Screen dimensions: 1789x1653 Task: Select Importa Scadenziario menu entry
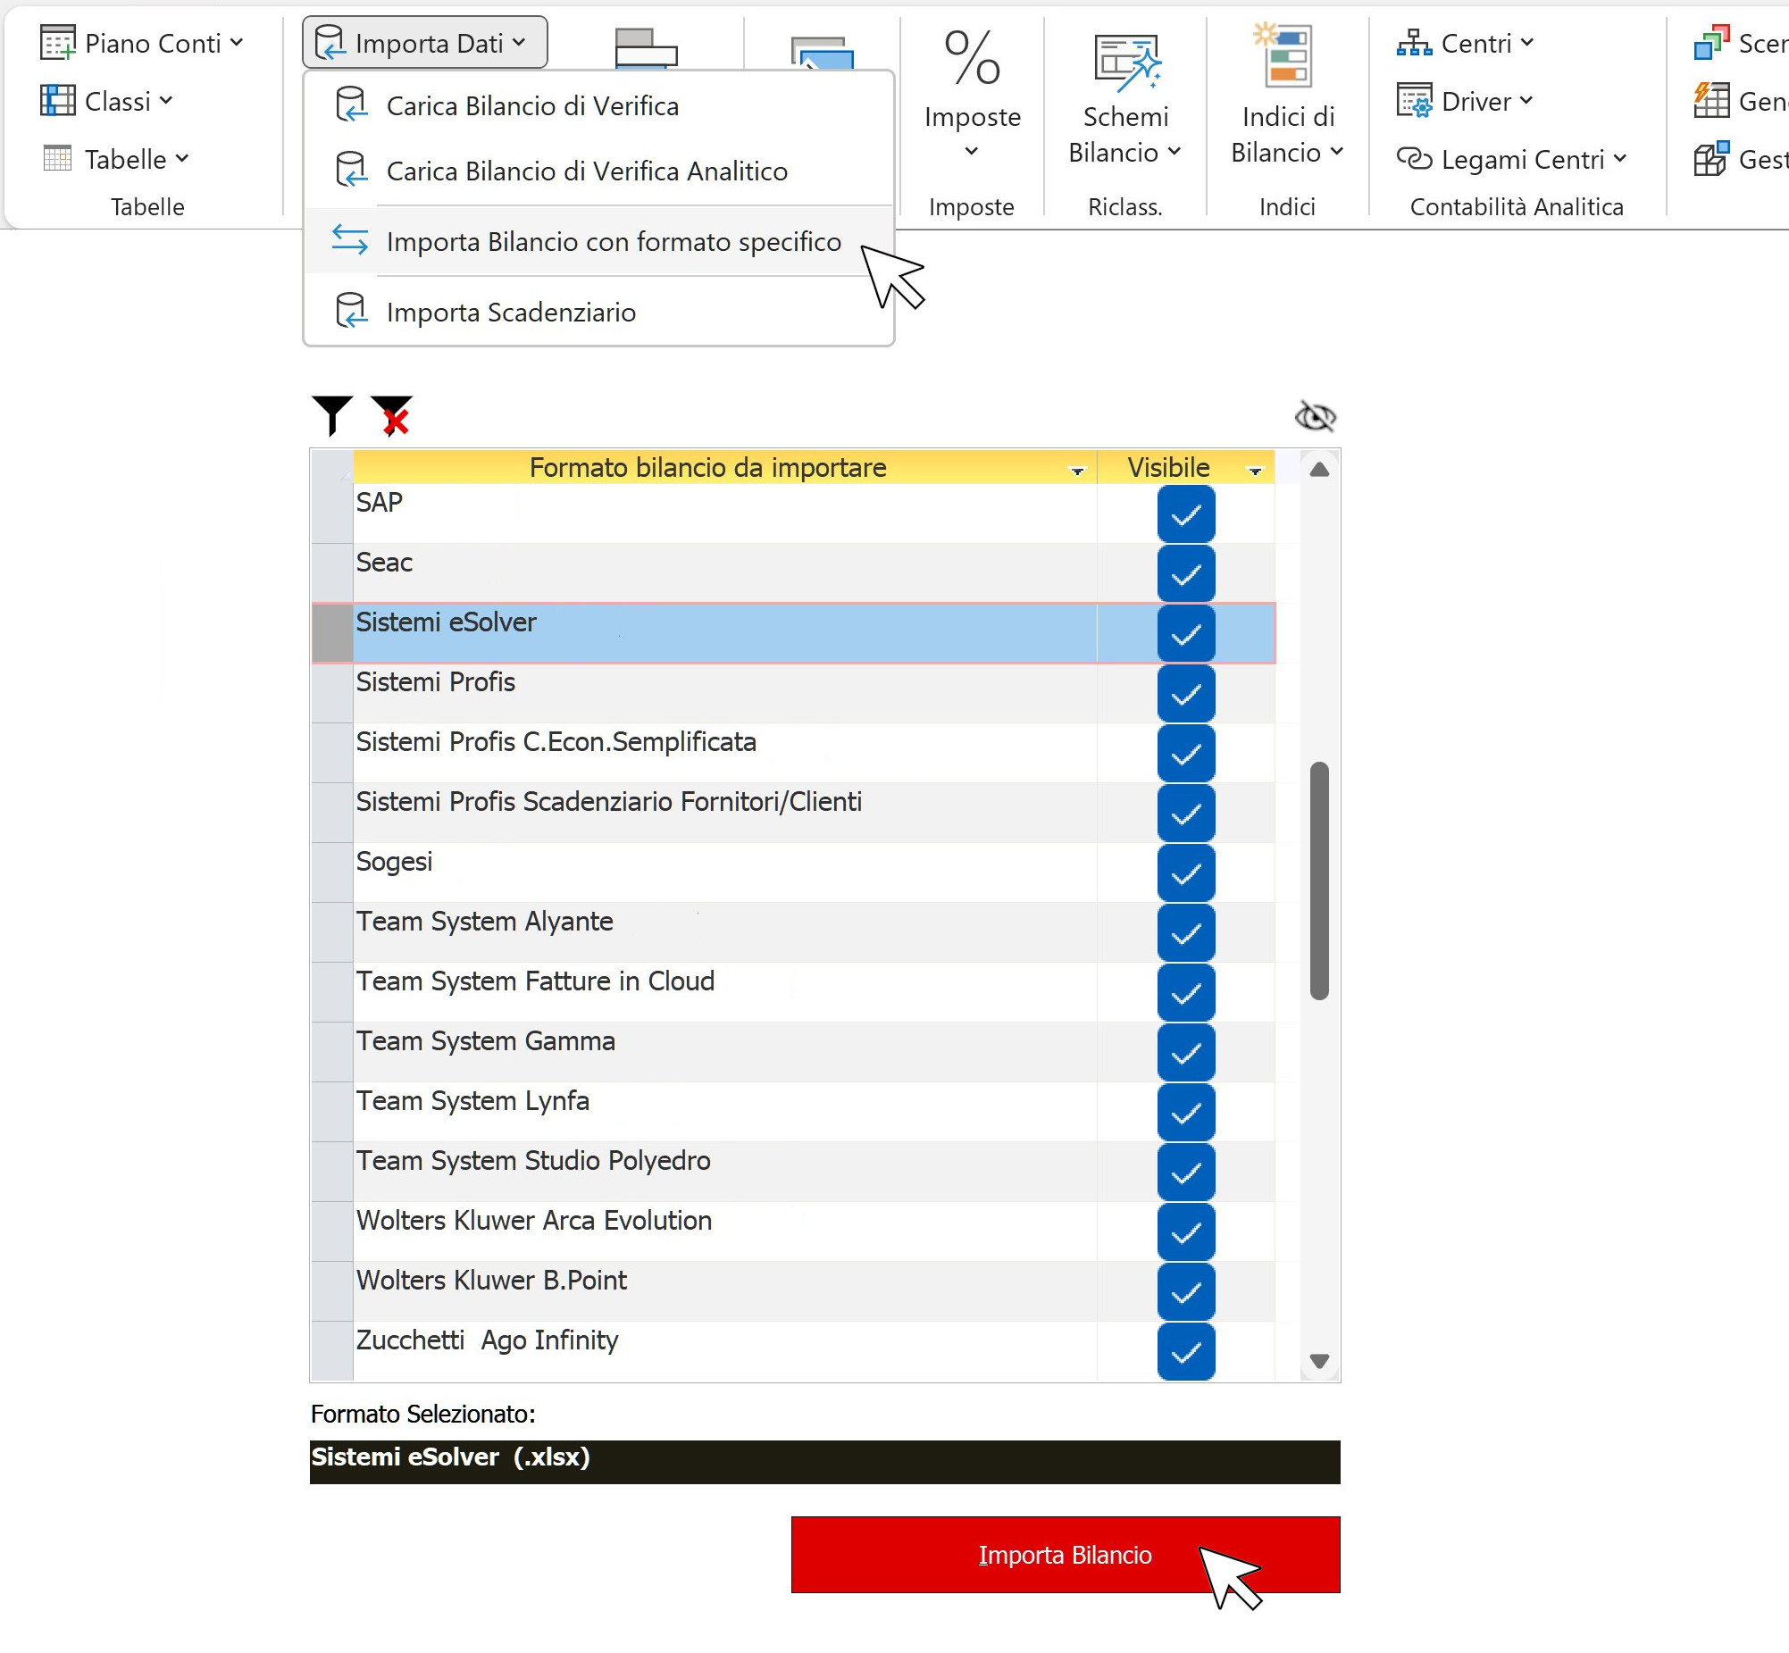598,312
